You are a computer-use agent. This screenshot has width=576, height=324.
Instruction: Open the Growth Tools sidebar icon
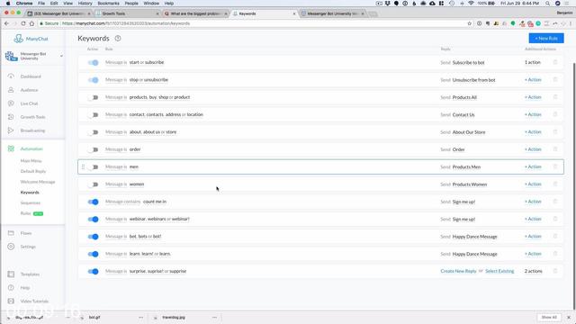pyautogui.click(x=11, y=117)
